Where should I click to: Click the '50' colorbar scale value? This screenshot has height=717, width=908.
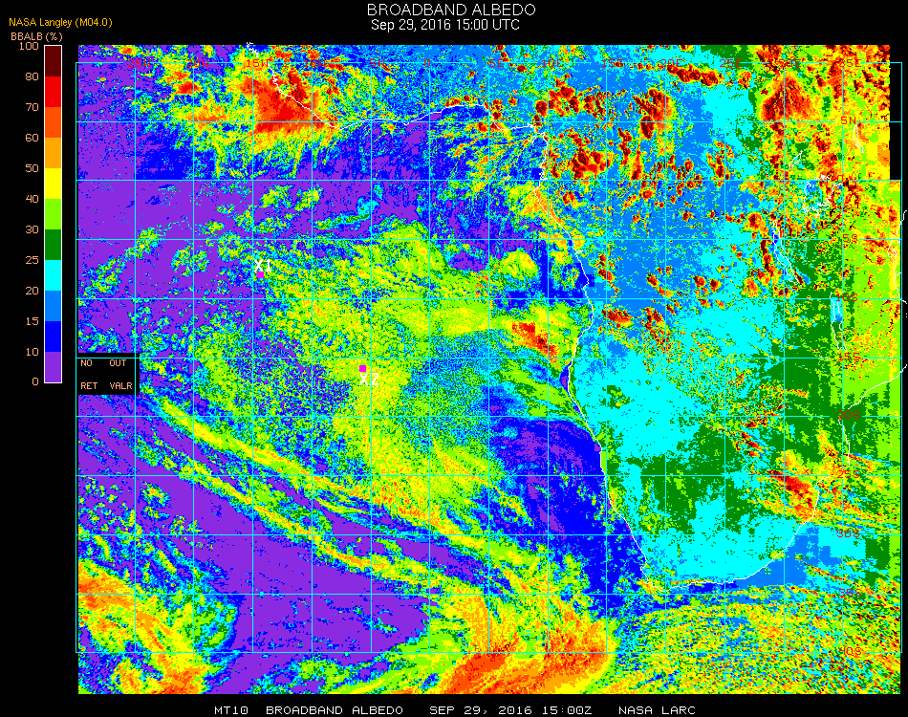(x=32, y=168)
